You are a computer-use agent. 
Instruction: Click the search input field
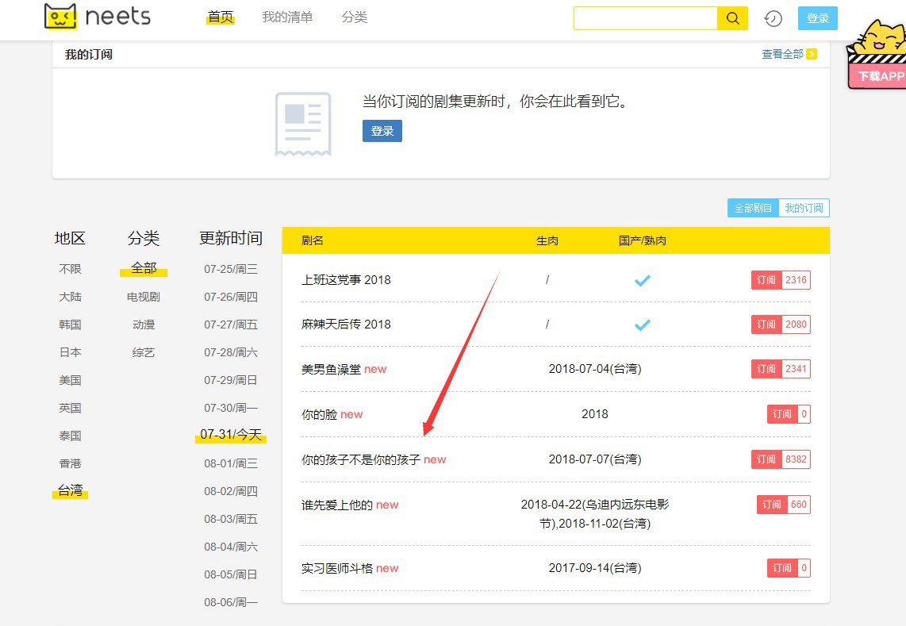[x=645, y=18]
